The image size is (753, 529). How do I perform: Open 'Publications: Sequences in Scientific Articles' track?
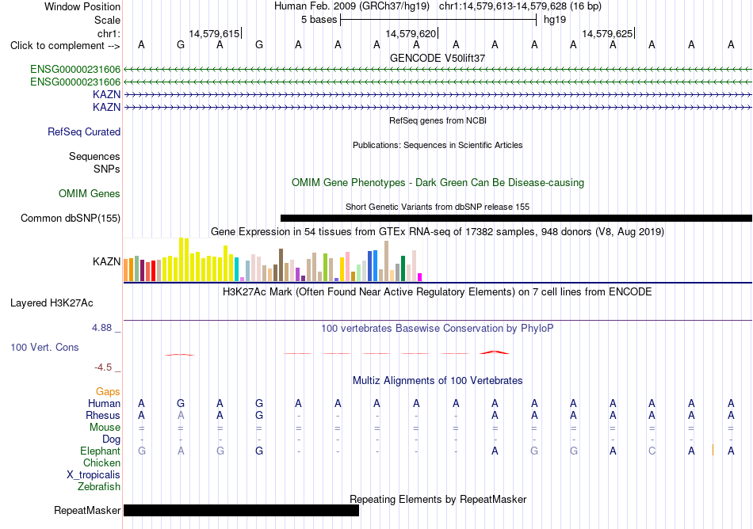tap(438, 145)
